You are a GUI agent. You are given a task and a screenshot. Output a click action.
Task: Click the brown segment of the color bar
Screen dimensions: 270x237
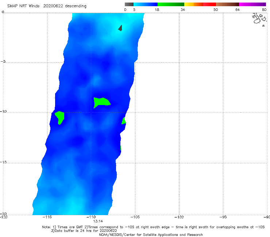(227, 4)
